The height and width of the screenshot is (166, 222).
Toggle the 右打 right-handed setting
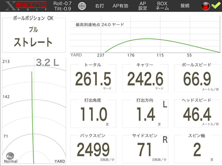(99, 6)
